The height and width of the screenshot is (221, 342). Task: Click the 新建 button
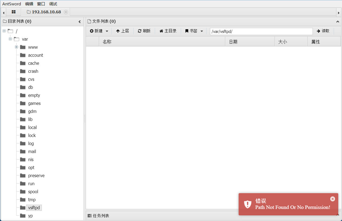pyautogui.click(x=96, y=31)
